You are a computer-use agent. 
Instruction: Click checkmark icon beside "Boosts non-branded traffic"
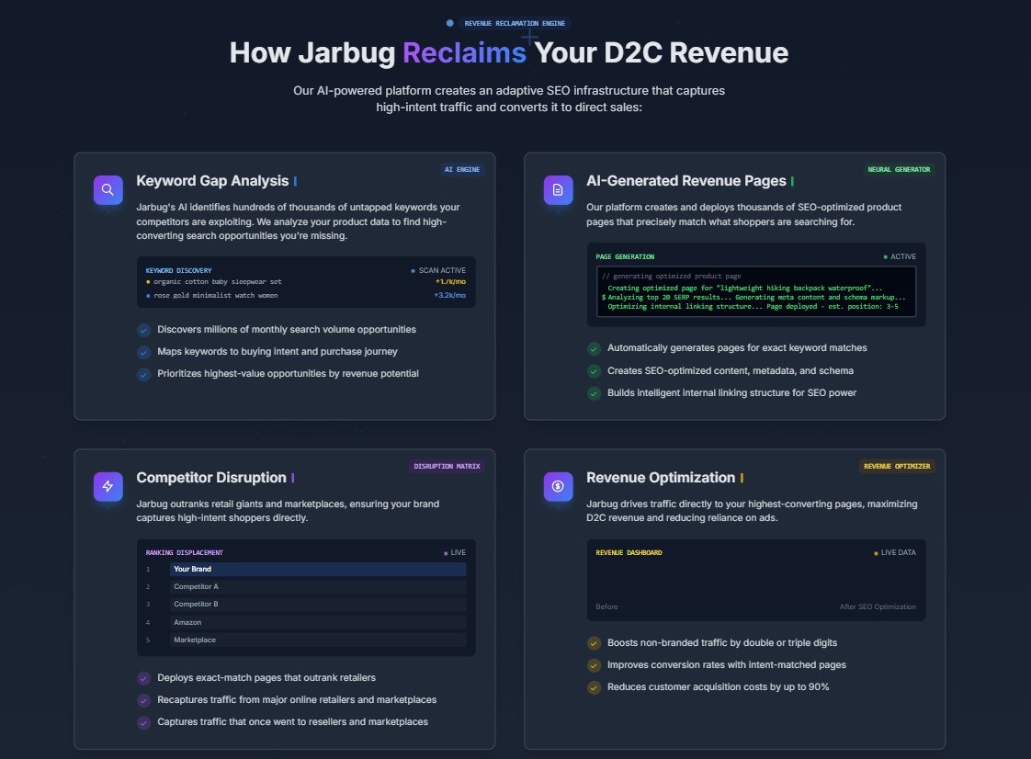coord(594,643)
